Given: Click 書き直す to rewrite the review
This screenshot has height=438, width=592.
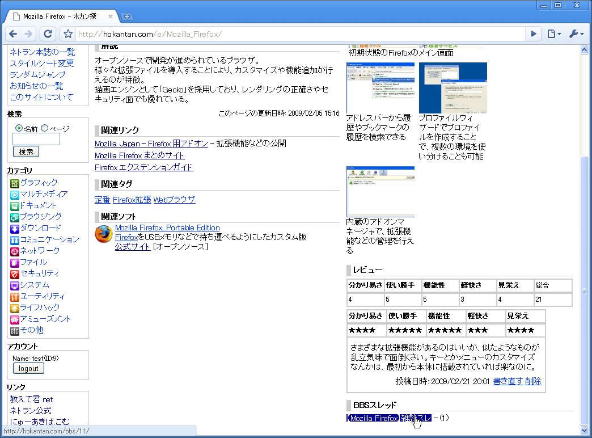Looking at the screenshot, I should click(x=508, y=381).
